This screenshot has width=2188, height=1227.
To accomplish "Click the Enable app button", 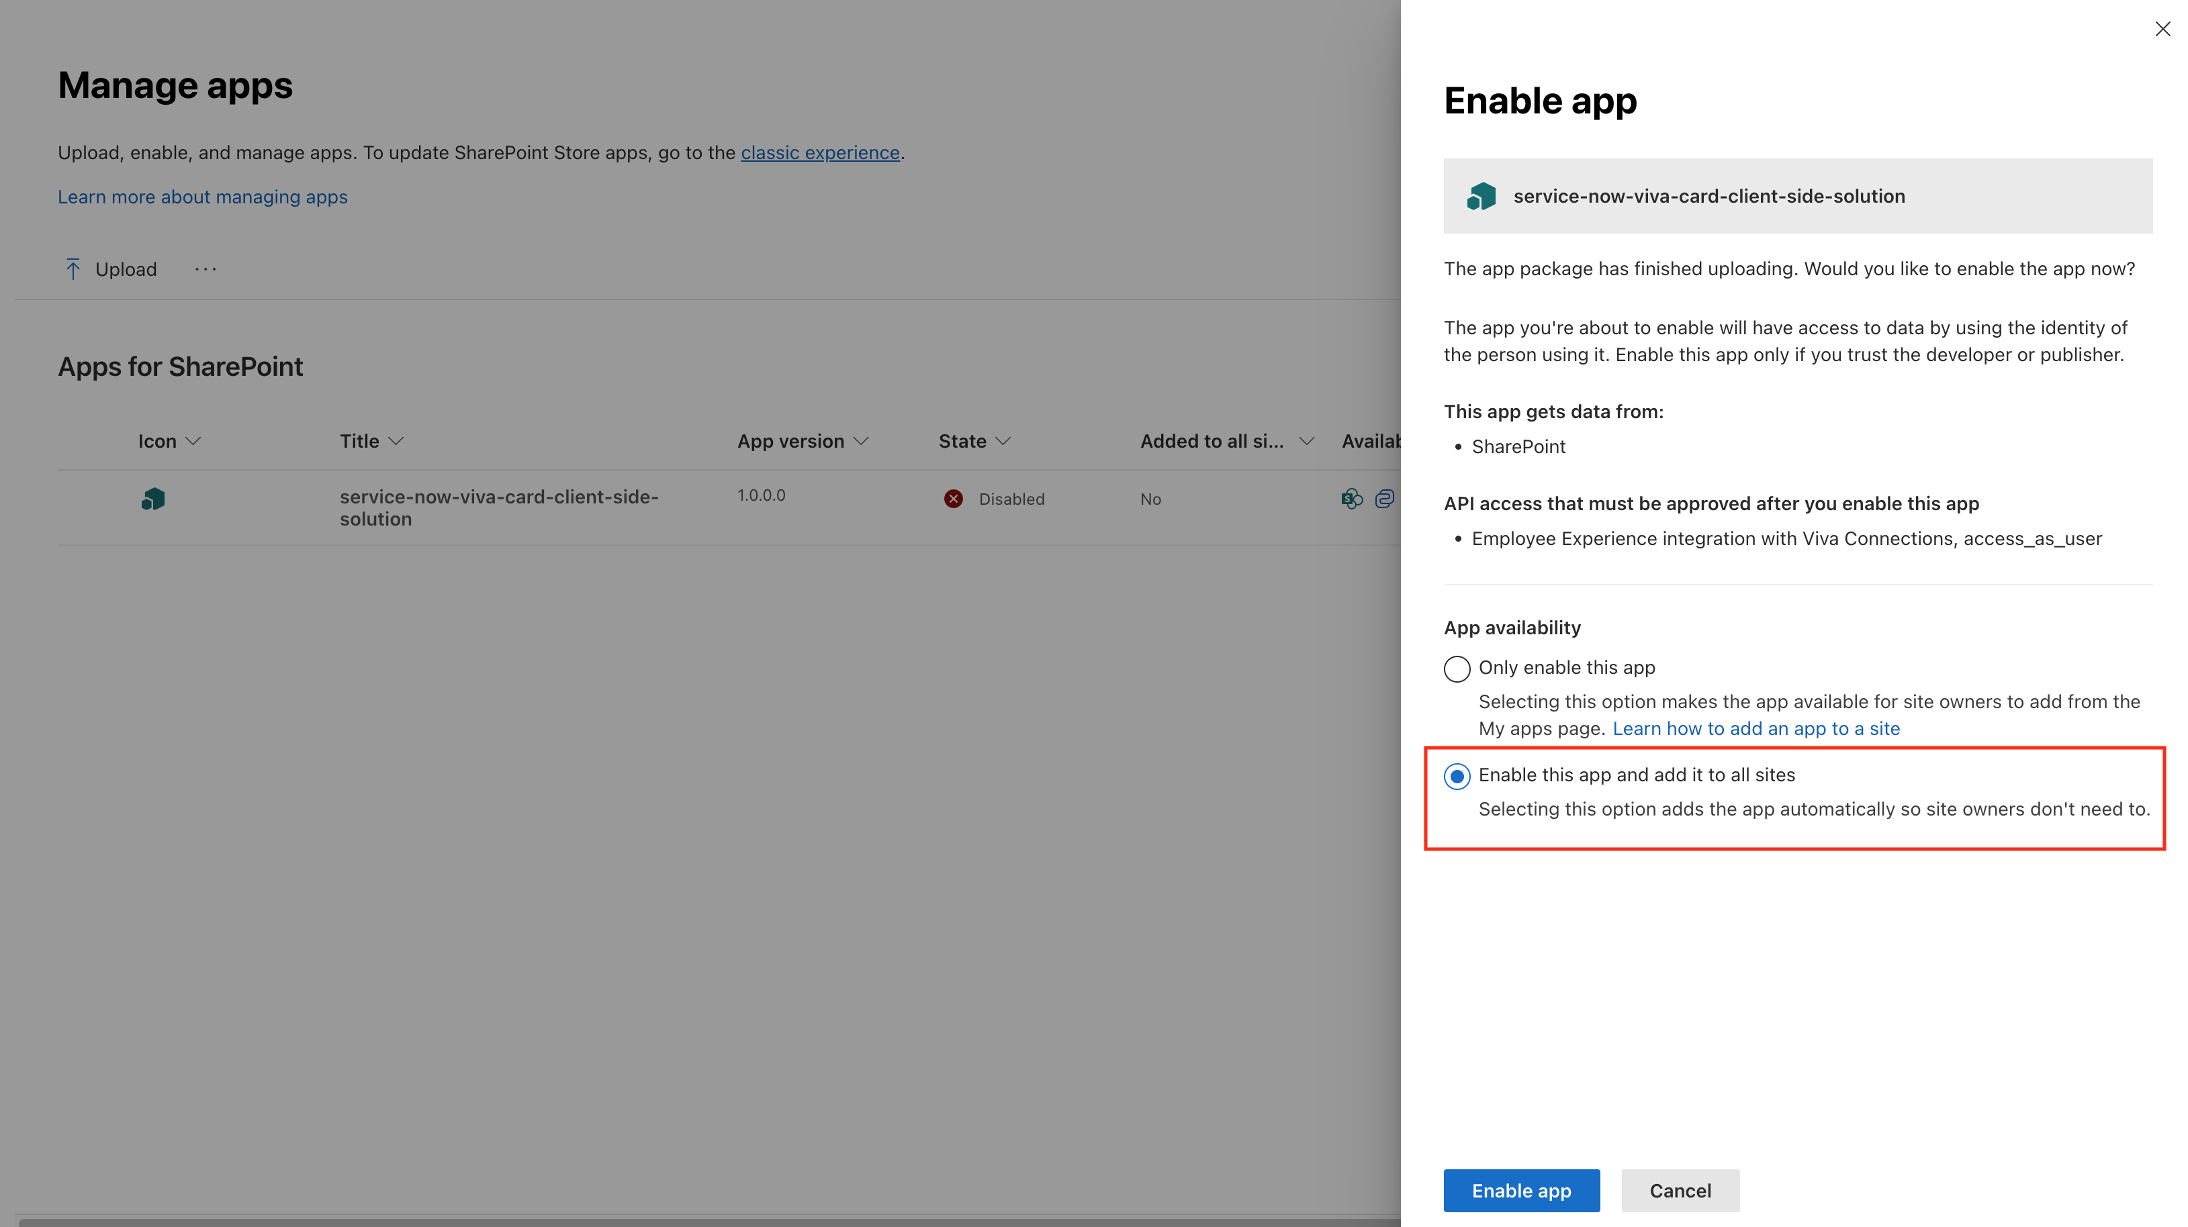I will 1521,1191.
